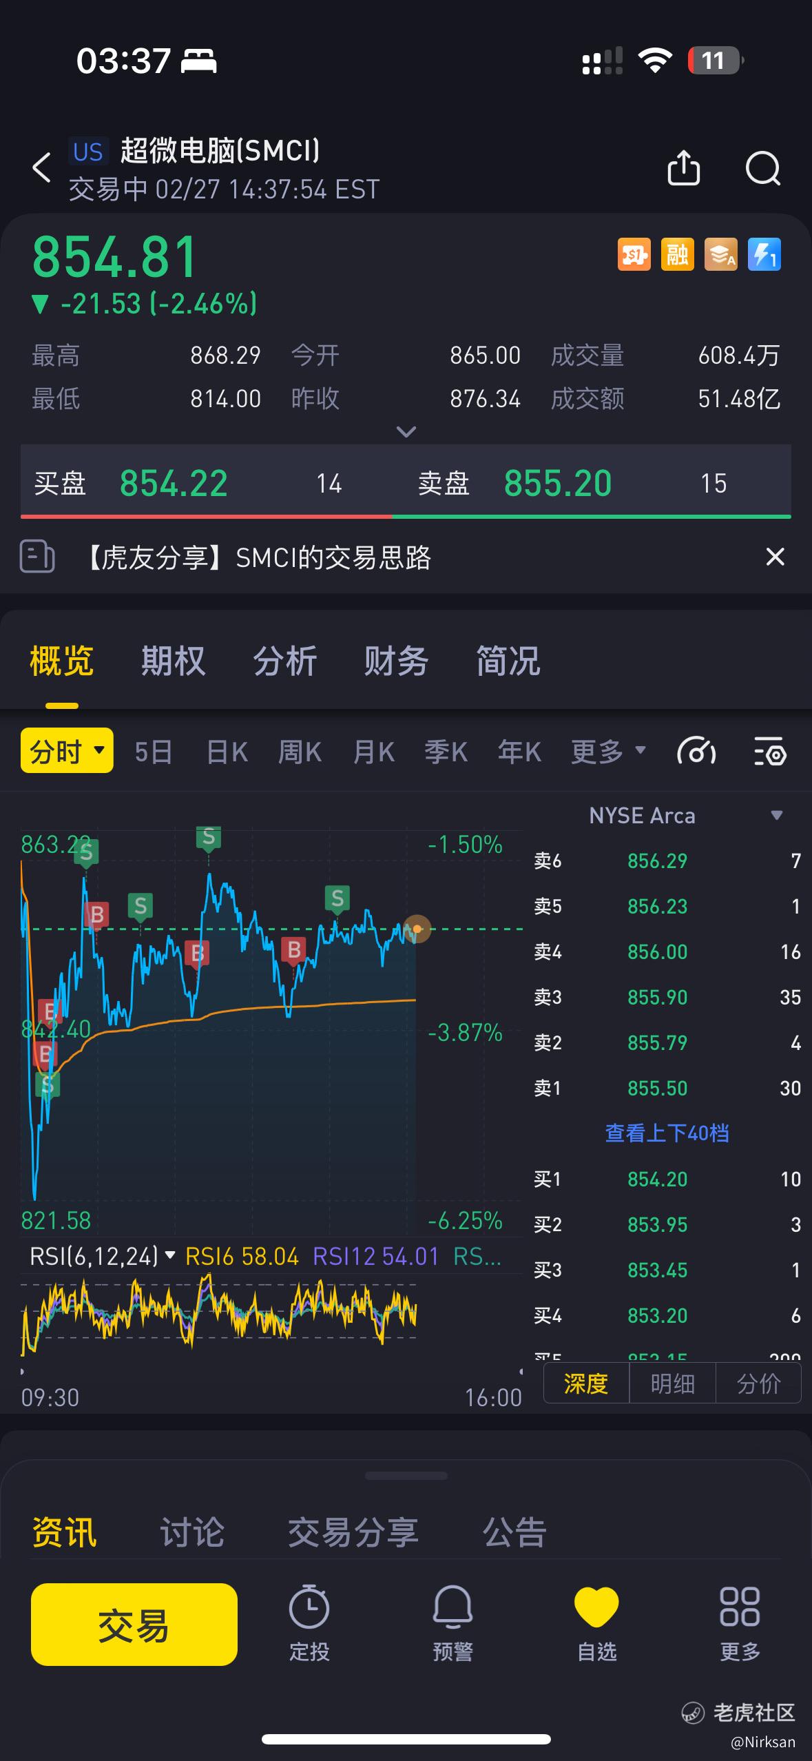Tap the main price 854.81

pos(115,258)
